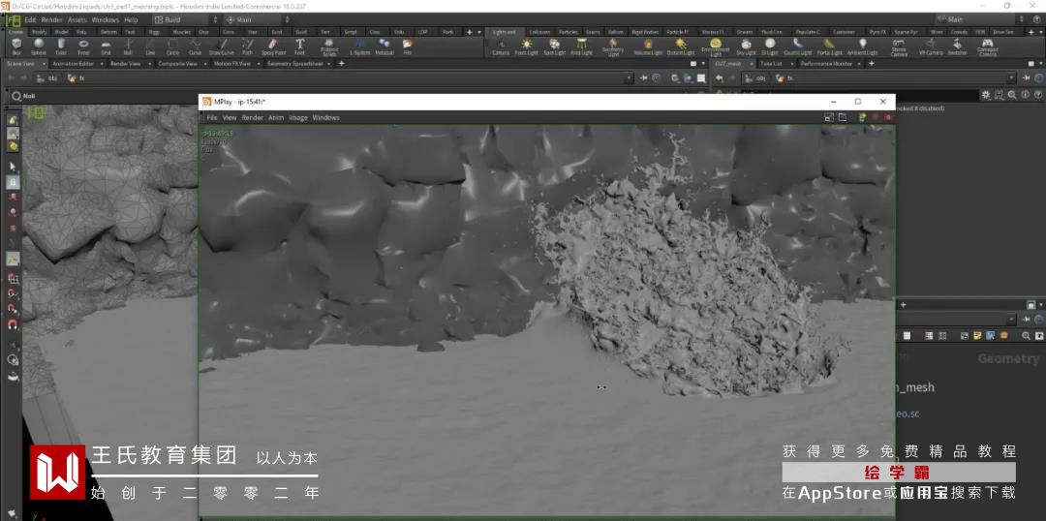
Task: Select the Font shelf tool
Action: (x=299, y=46)
